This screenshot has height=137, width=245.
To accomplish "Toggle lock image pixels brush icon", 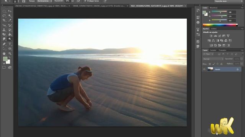I will click(x=214, y=64).
